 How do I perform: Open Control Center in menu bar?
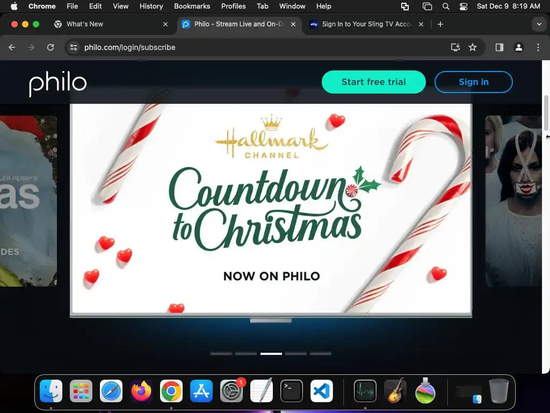point(464,6)
